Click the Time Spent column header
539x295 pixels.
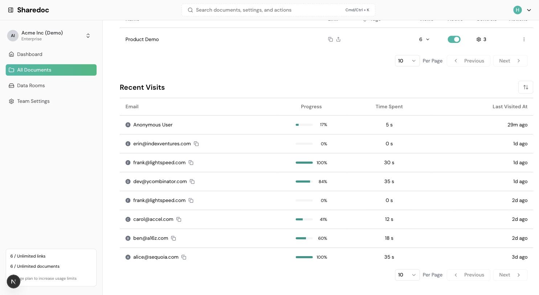click(x=389, y=107)
